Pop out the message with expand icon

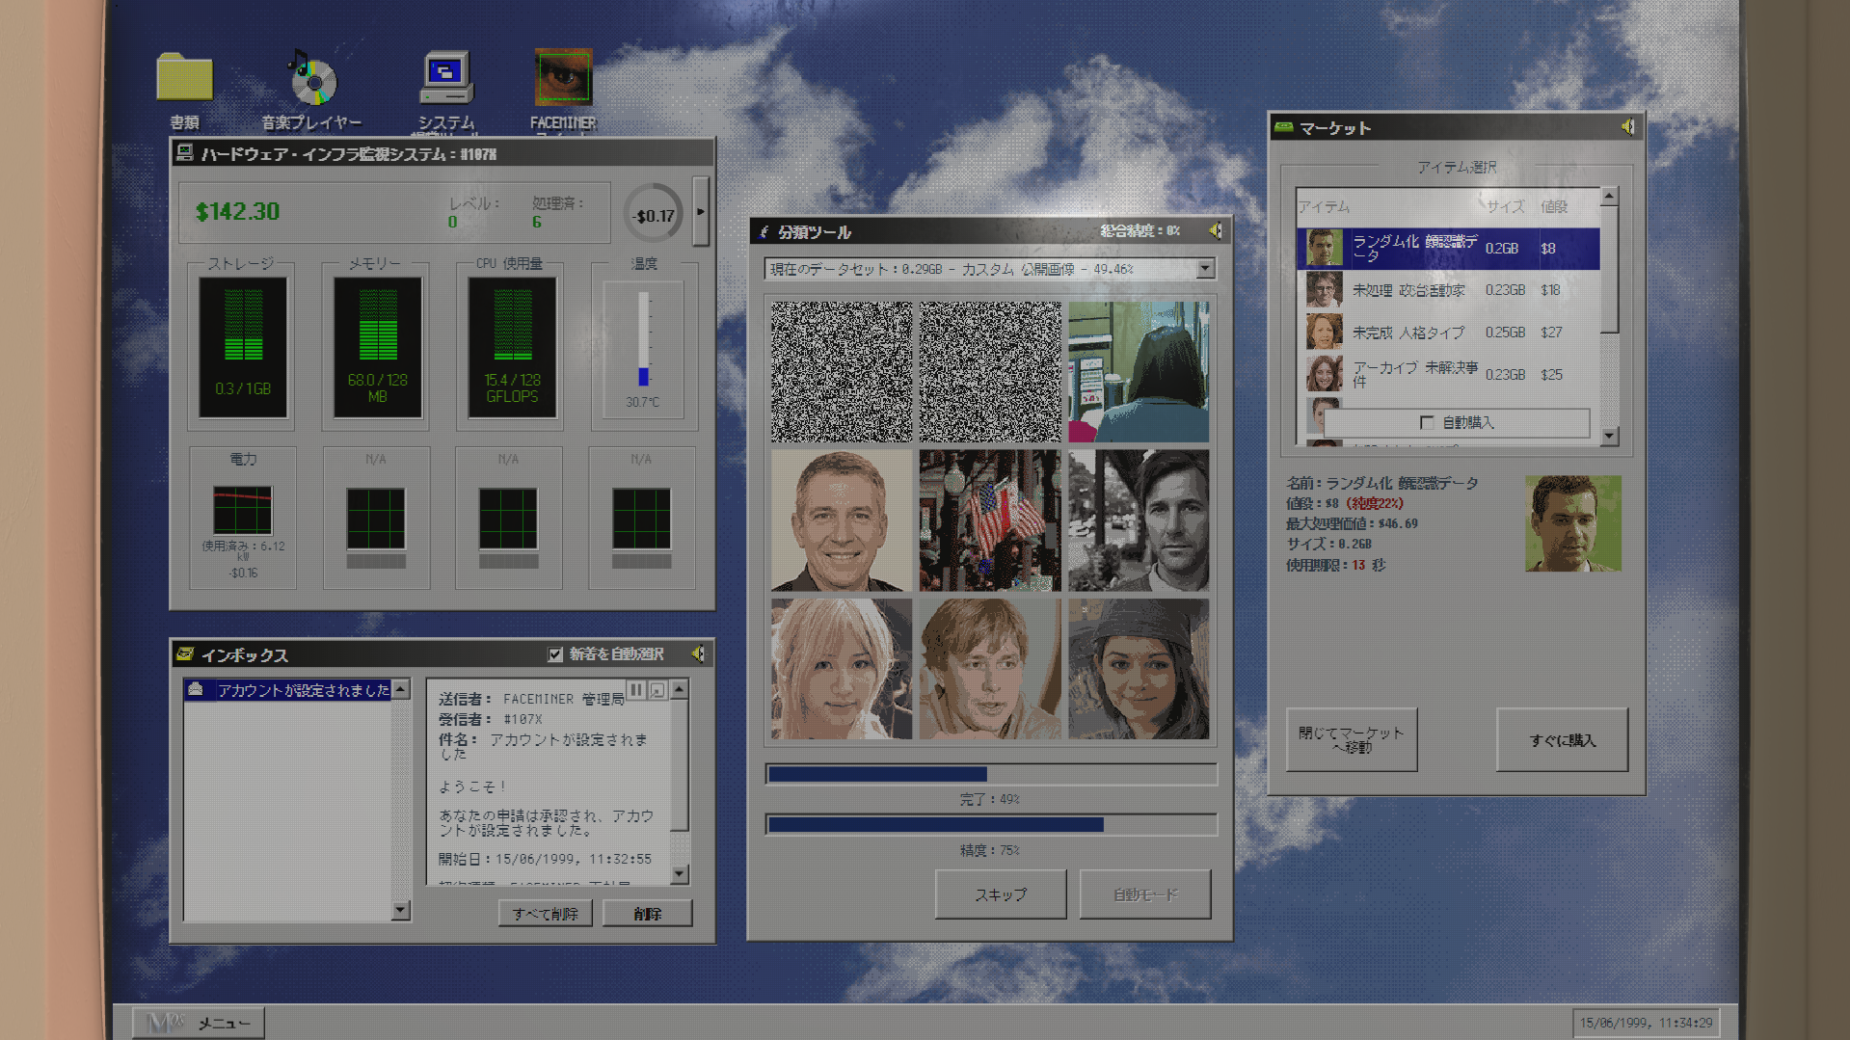[657, 690]
